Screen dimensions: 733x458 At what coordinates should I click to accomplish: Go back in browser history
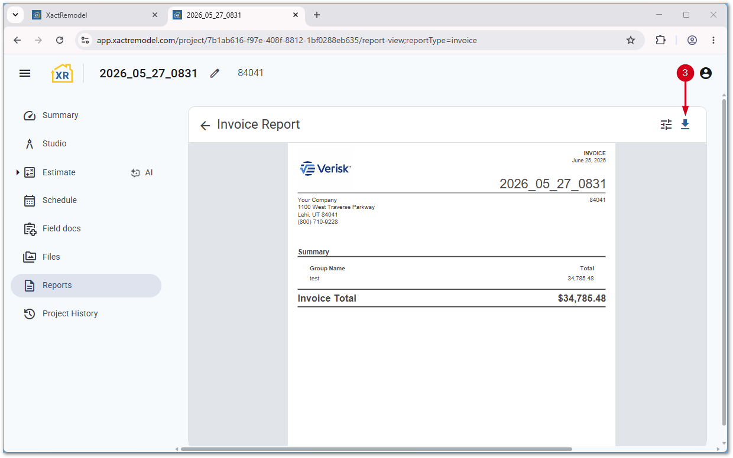pos(17,40)
